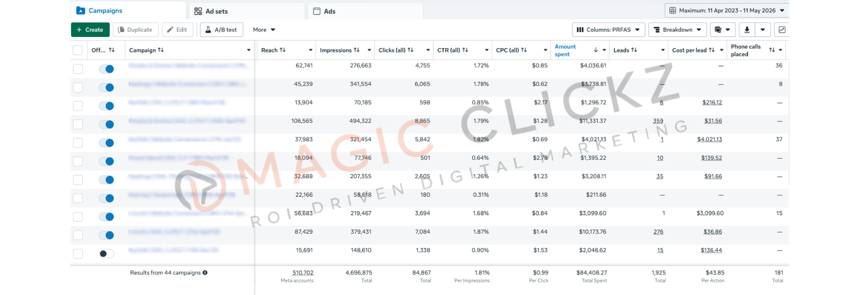Sort by Cost per lead arrows
The width and height of the screenshot is (859, 295).
pos(711,50)
